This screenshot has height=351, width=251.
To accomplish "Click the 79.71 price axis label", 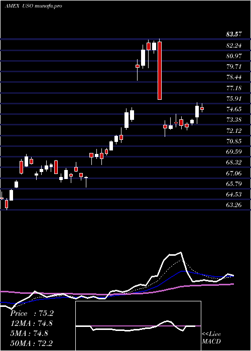I will 234,67.
